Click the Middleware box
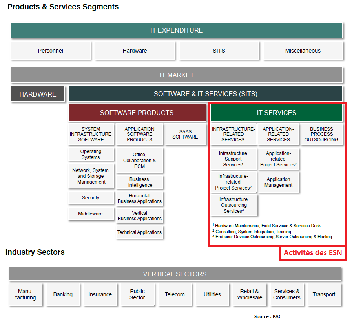This screenshot has width=352, height=323. (91, 214)
